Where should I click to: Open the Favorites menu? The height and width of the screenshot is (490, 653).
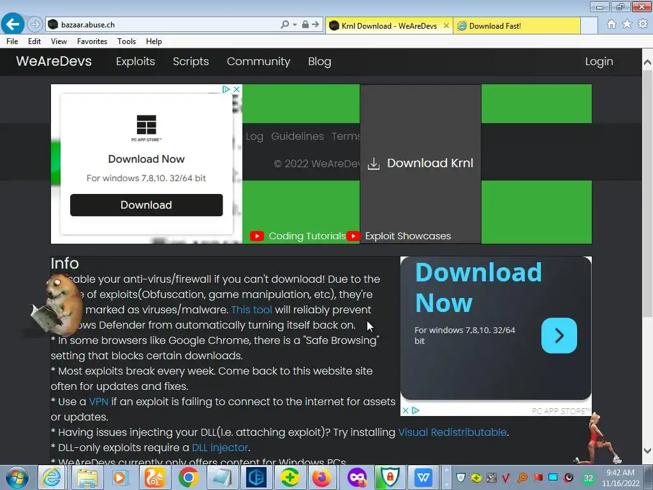(x=92, y=41)
